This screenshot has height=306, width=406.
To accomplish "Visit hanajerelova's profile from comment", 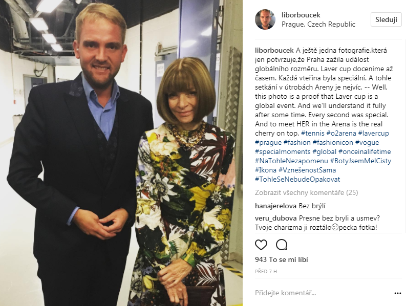I will 275,206.
